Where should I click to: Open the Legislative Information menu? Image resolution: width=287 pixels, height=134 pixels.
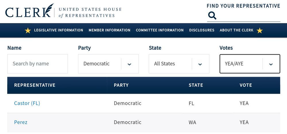click(x=59, y=30)
